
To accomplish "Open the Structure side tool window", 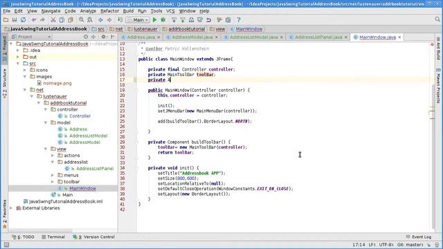I will tap(5, 83).
